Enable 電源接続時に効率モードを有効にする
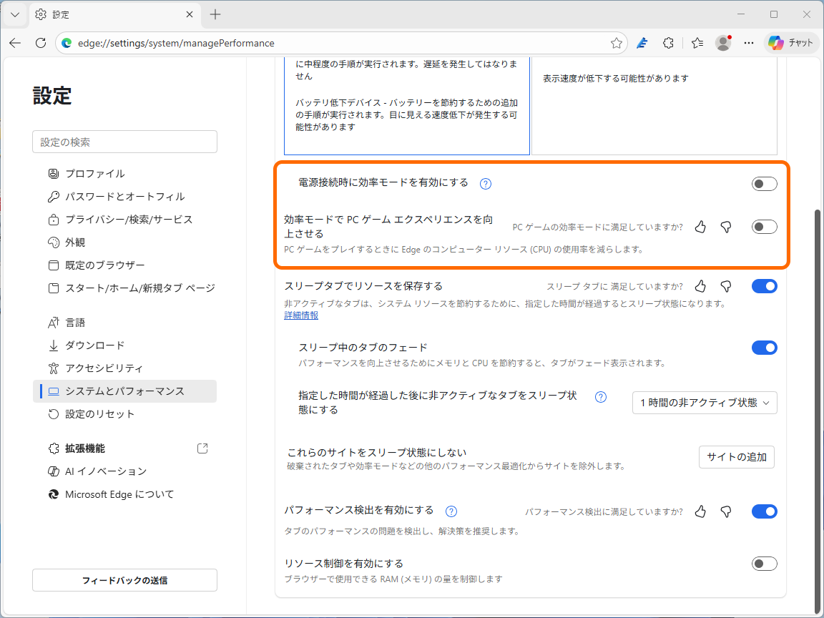 point(764,184)
